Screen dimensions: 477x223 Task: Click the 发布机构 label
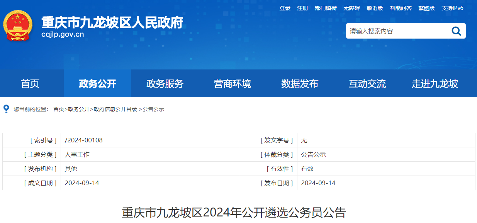click(x=40, y=169)
